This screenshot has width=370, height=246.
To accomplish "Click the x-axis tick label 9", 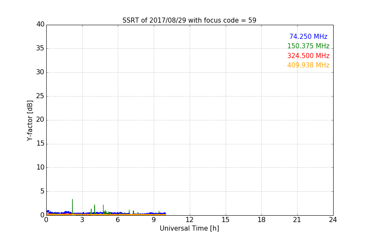I will tap(154, 220).
